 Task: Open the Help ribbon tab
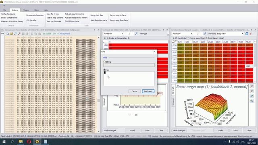click(x=46, y=10)
